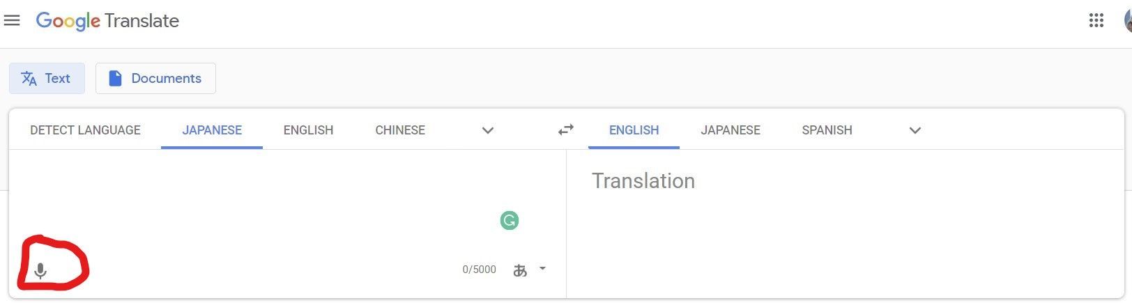Viewport: 1132px width, 303px height.
Task: Expand more target languages list
Action: pyautogui.click(x=915, y=130)
